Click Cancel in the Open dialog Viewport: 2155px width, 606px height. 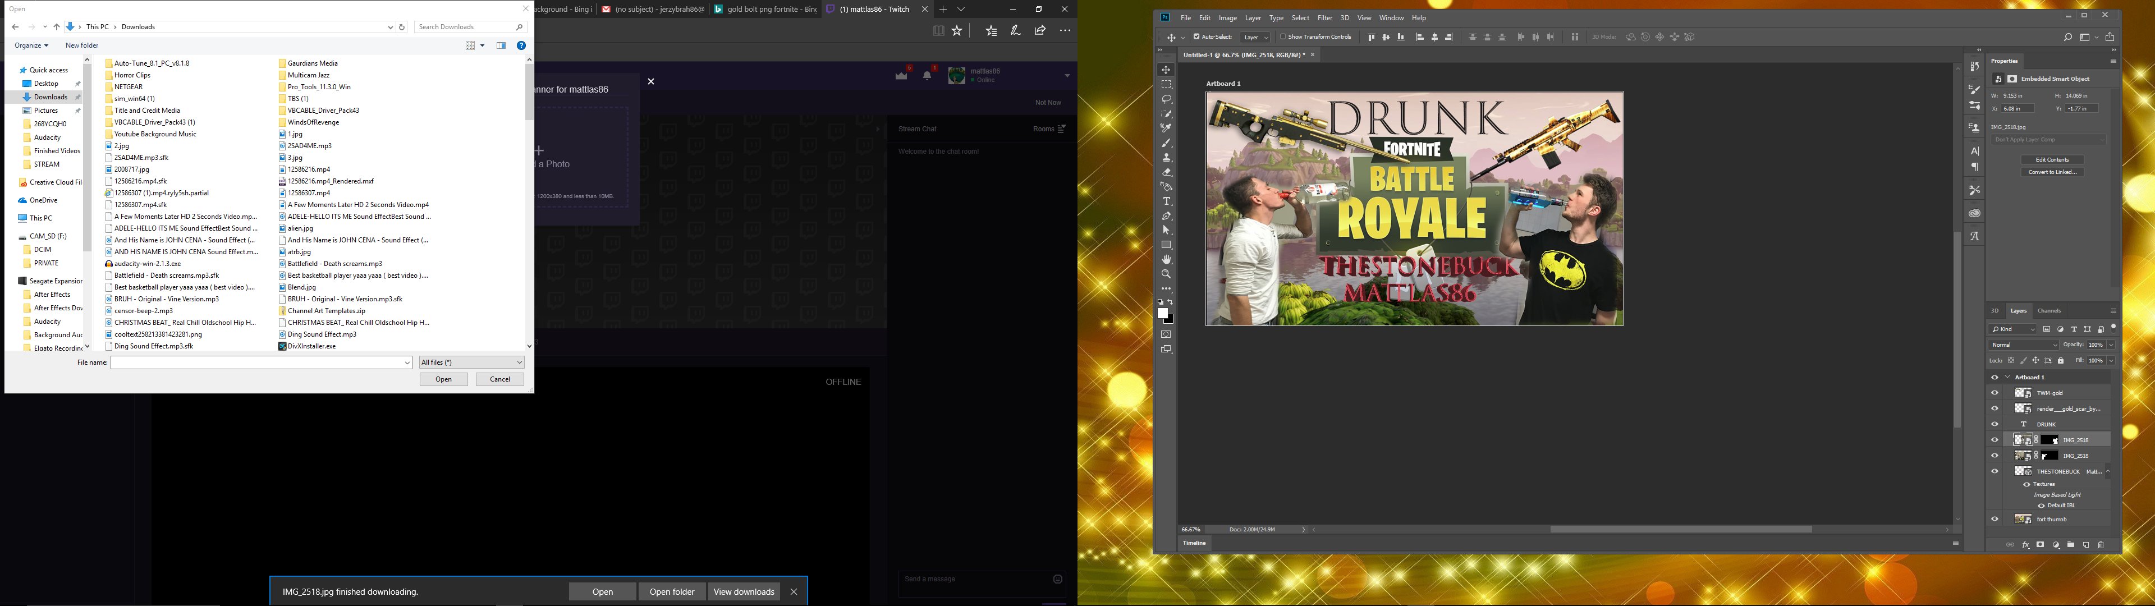click(500, 379)
